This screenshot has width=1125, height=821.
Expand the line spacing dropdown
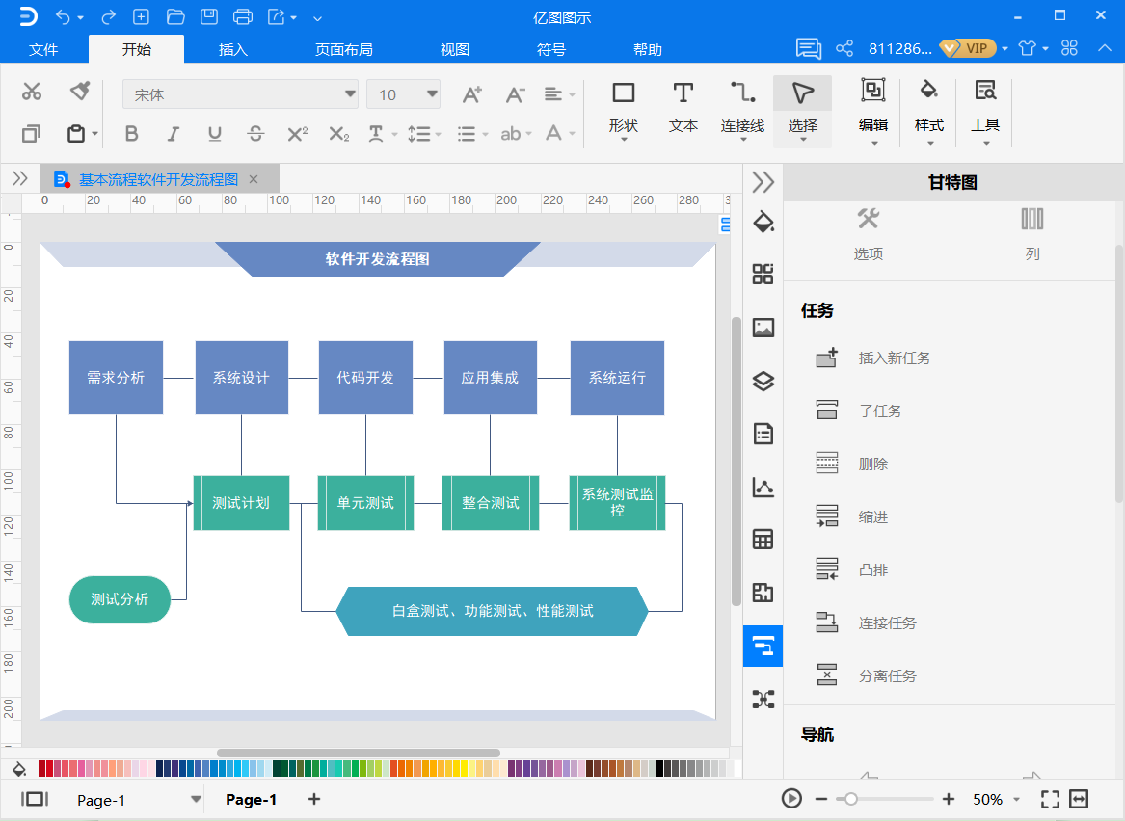click(438, 134)
